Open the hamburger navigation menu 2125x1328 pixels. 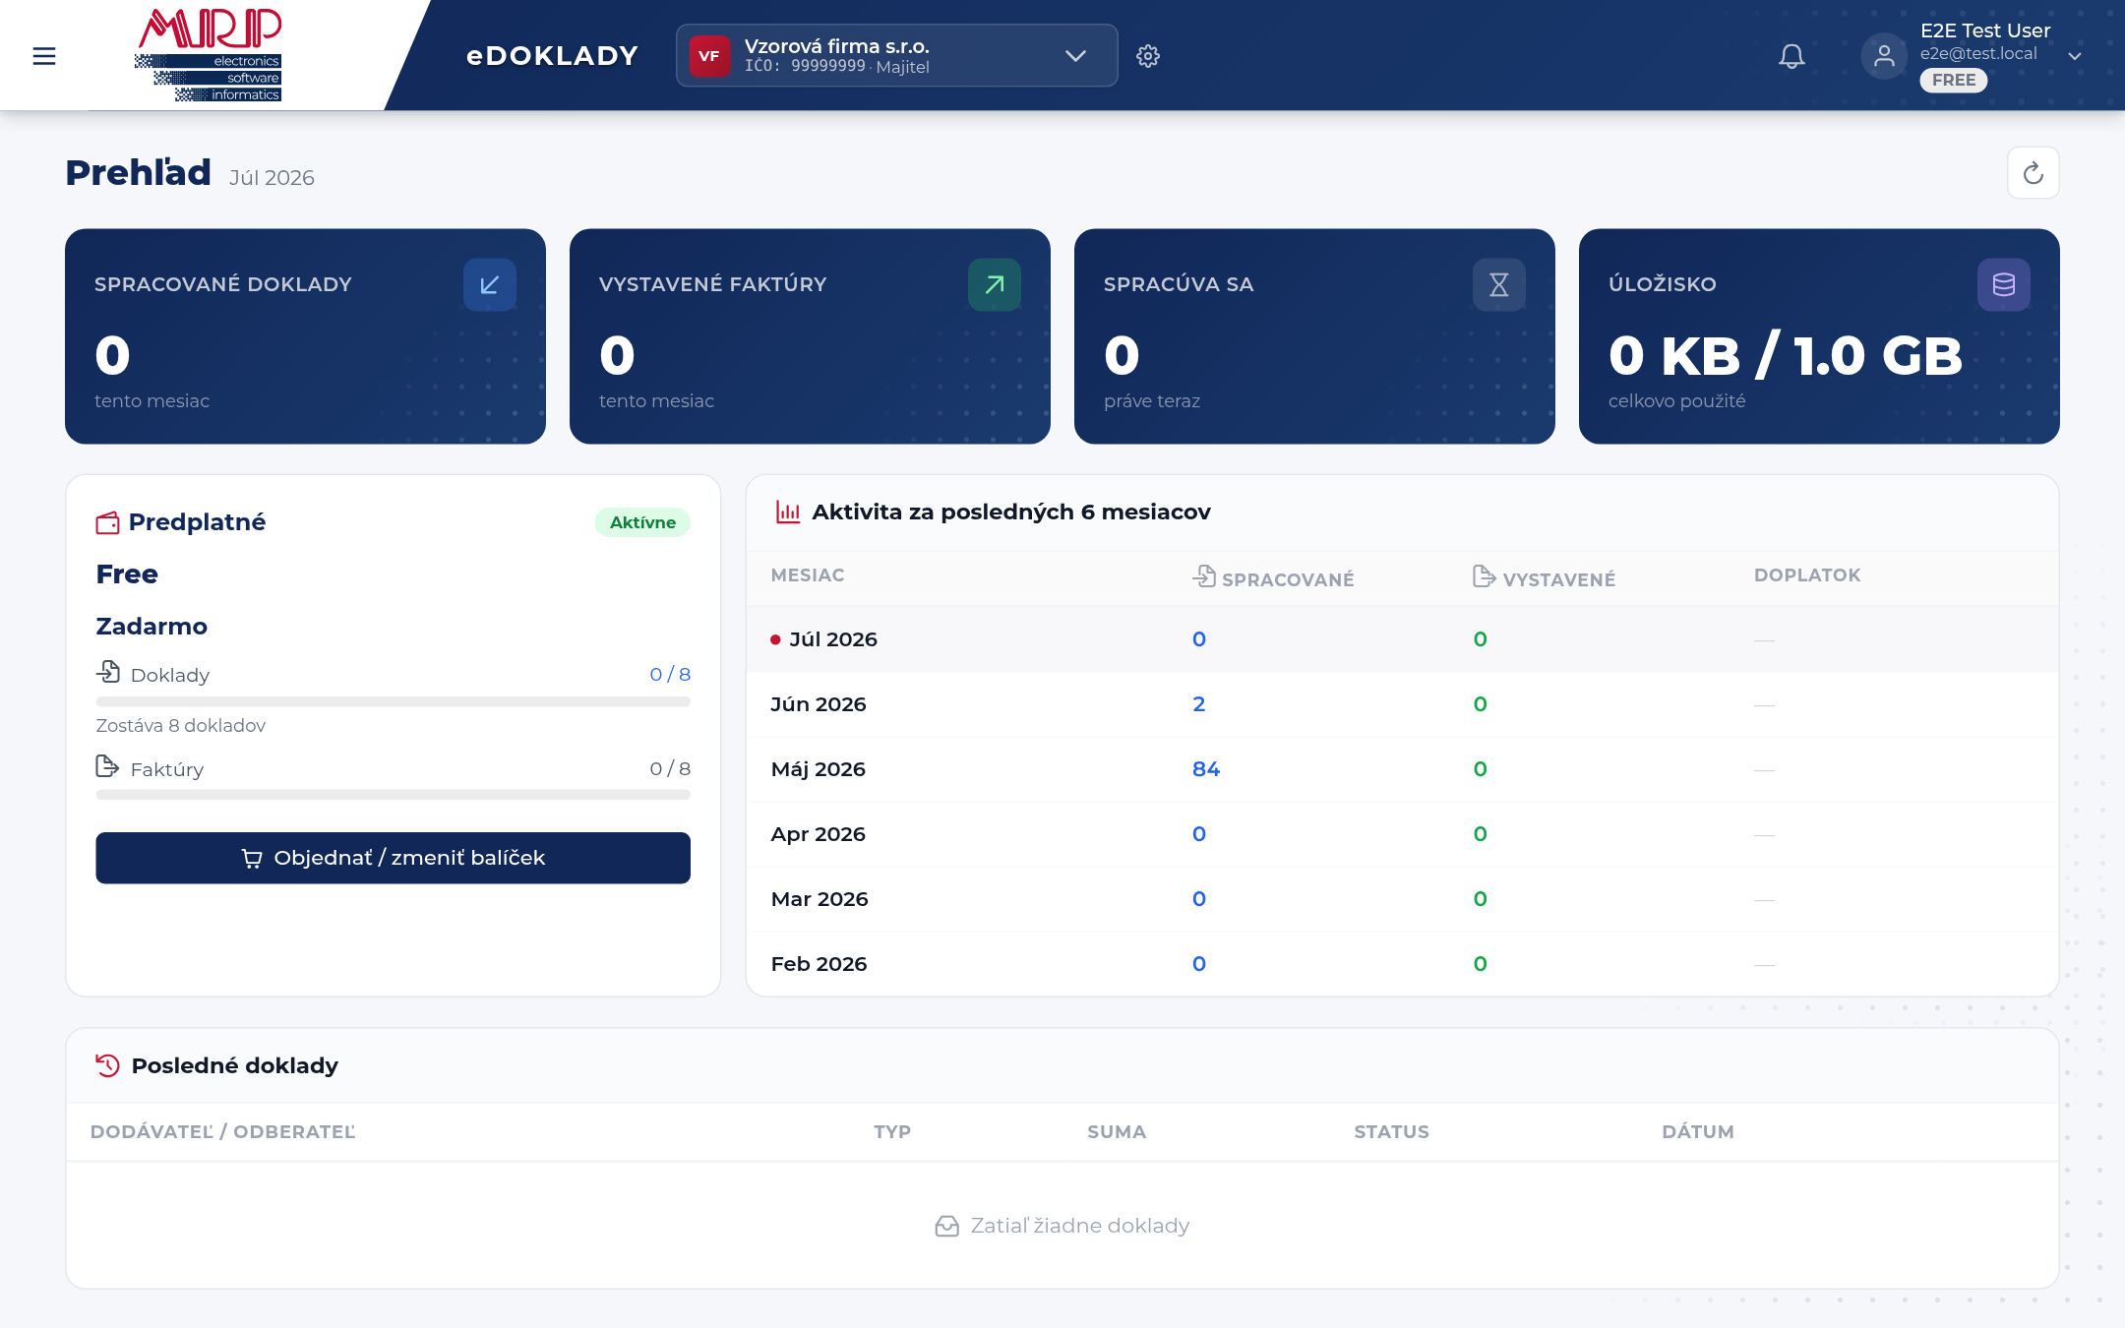click(x=44, y=56)
